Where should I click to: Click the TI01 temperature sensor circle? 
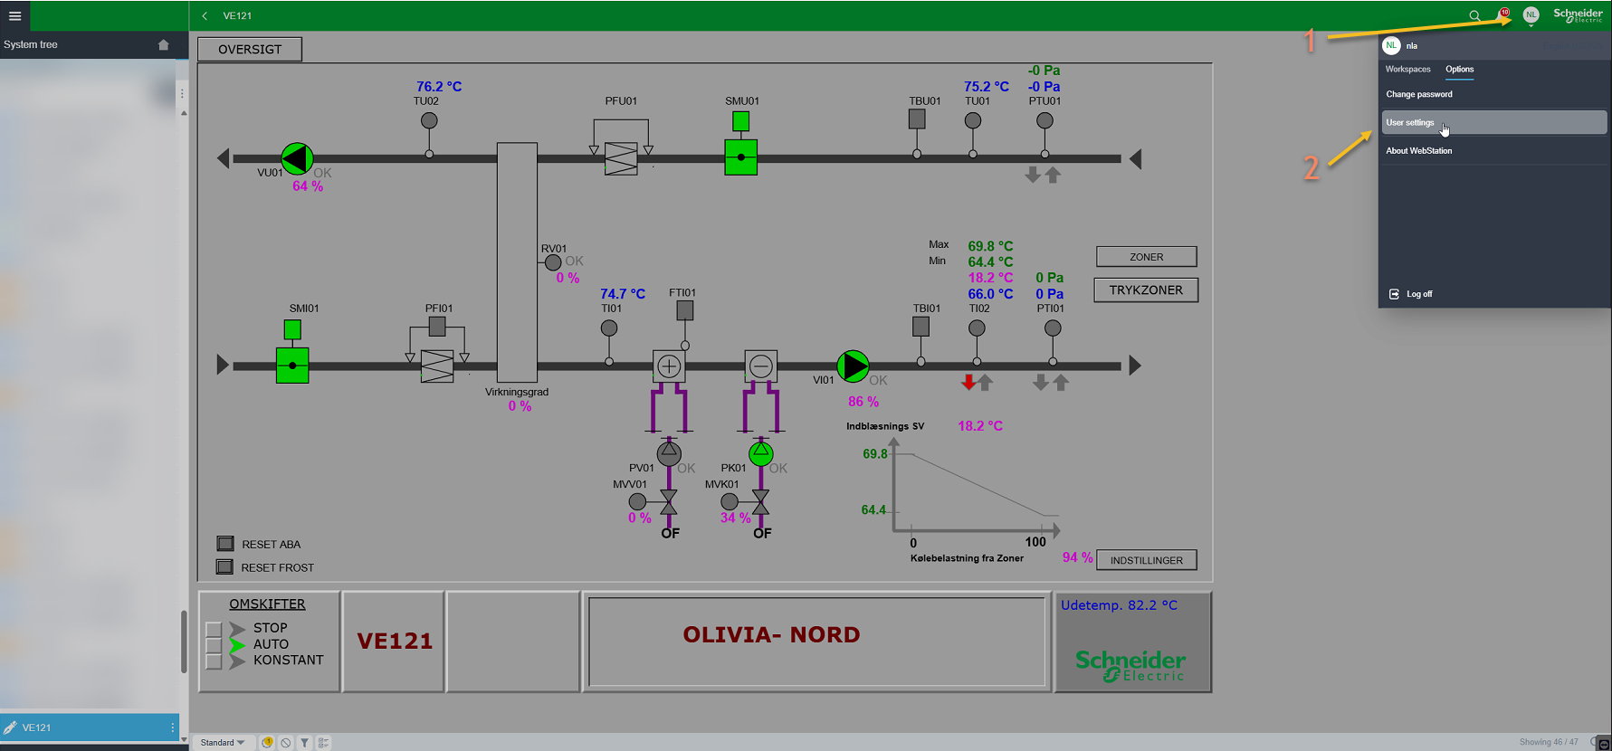tap(609, 328)
